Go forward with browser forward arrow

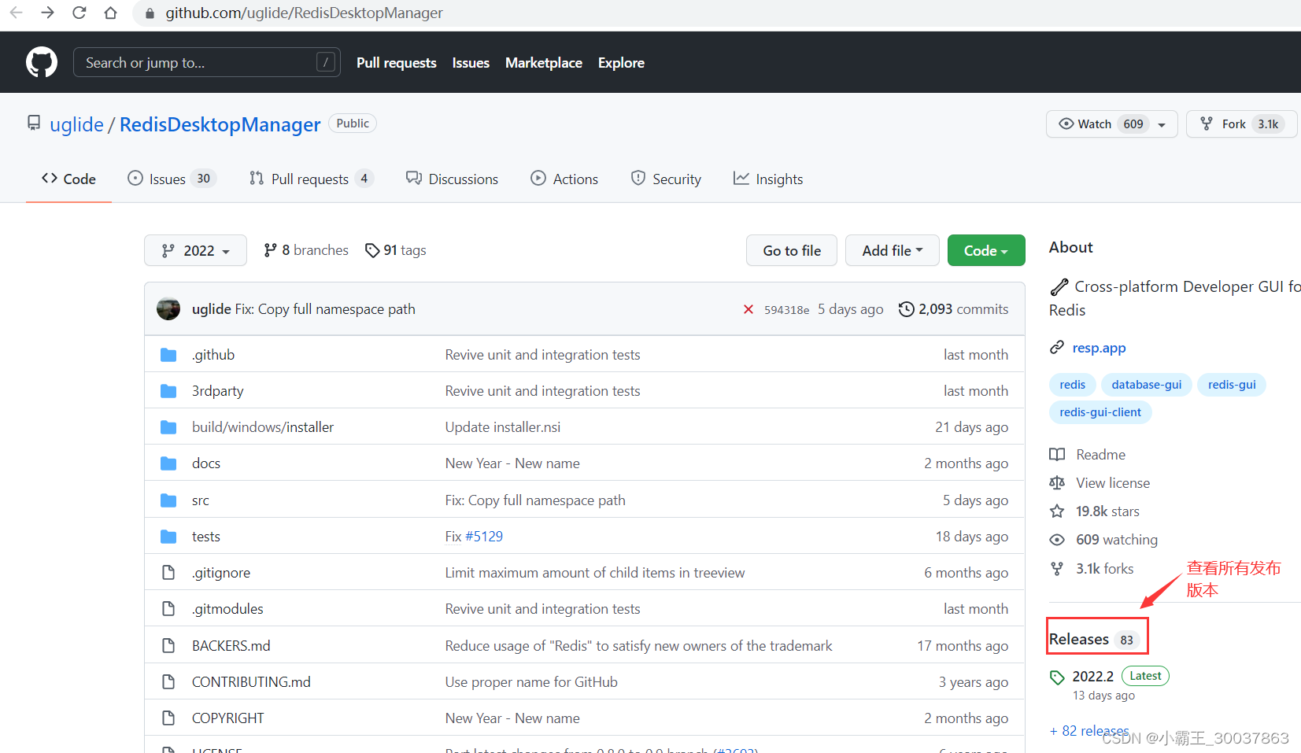(48, 13)
